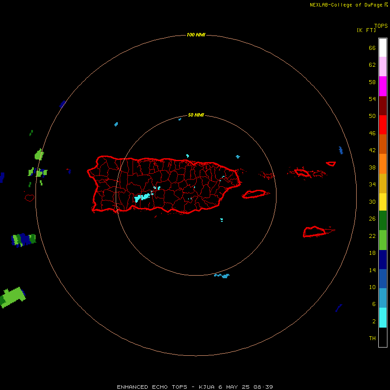Image resolution: width=390 pixels, height=390 pixels.
Task: Click the "30" scale label
Action: (372, 201)
